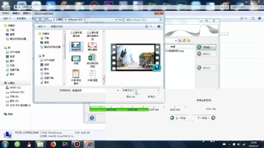This screenshot has width=264, height=148.
Task: Open PPTV视频 library in dialog tree
Action: click(48, 60)
